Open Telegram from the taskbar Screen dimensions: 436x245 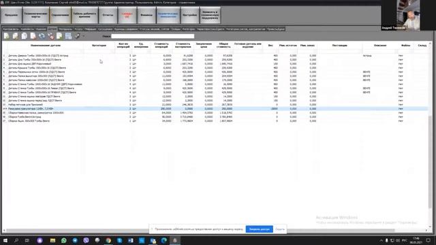pyautogui.click(x=75, y=240)
